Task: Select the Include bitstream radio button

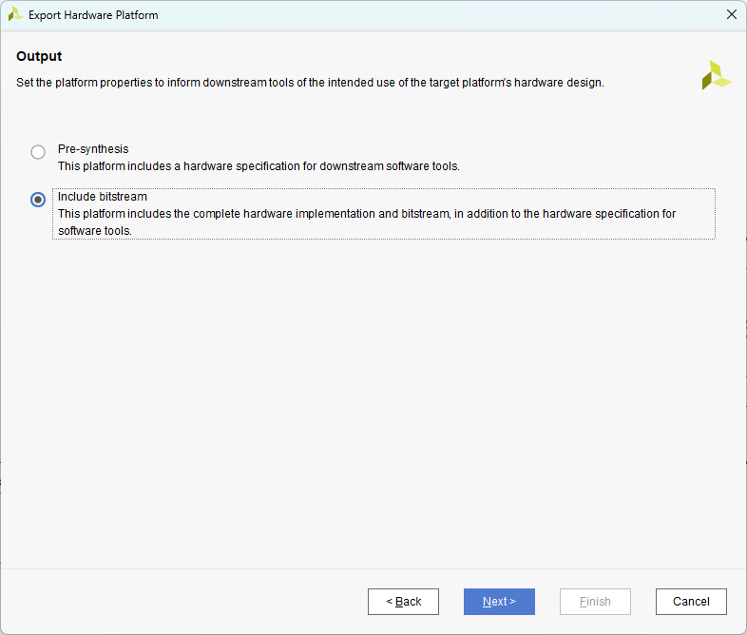Action: pos(38,200)
